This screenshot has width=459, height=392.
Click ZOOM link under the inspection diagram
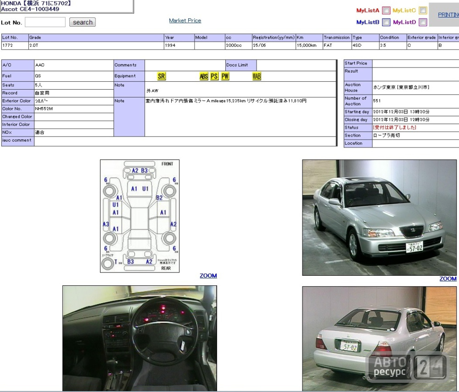pyautogui.click(x=208, y=276)
